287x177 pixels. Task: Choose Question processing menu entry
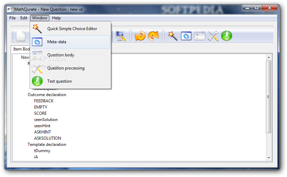coord(70,68)
